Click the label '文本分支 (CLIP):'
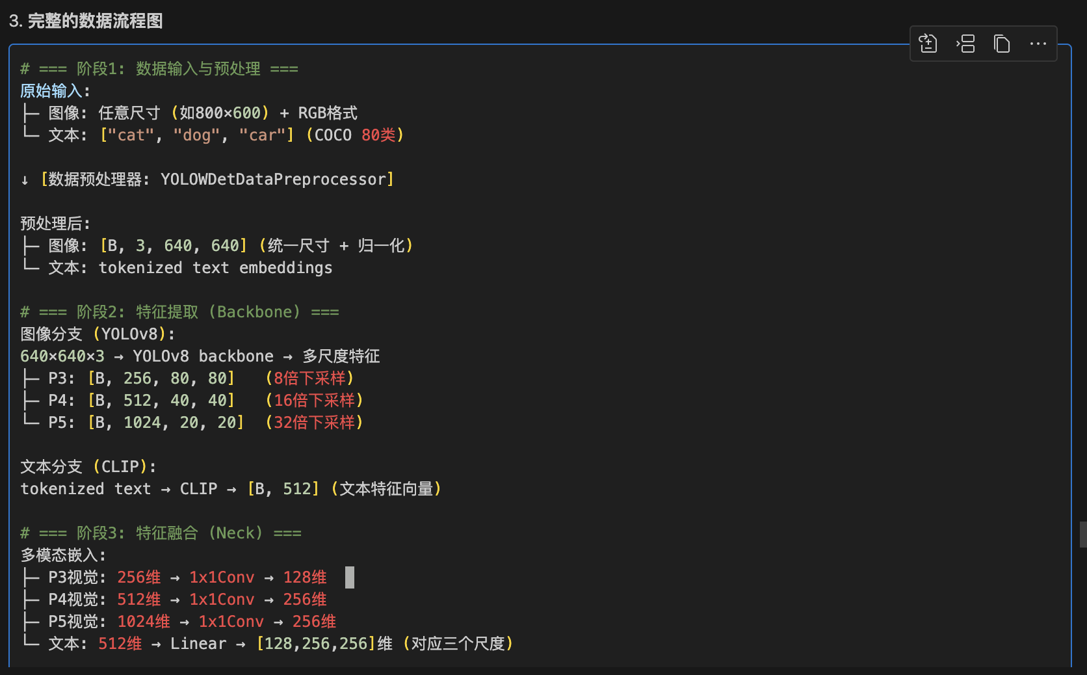1087x675 pixels. [88, 467]
